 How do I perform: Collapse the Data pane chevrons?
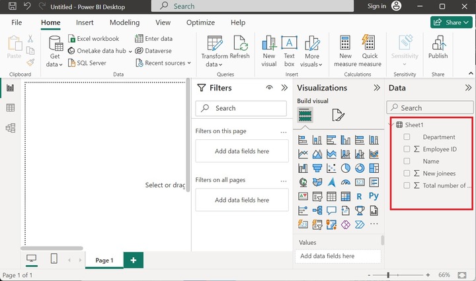[468, 88]
